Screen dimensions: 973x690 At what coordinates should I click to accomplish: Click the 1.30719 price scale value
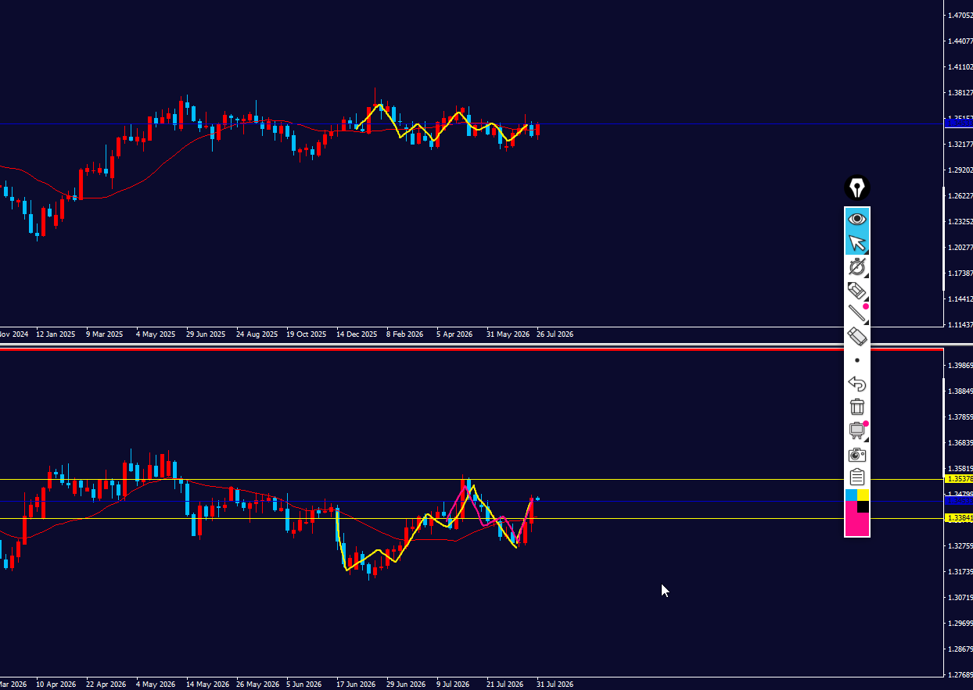click(x=960, y=598)
